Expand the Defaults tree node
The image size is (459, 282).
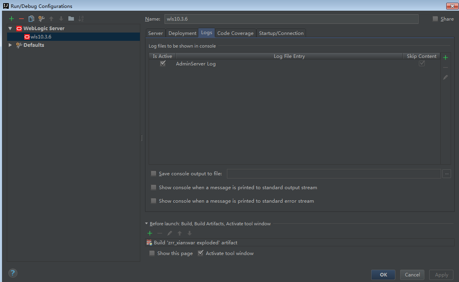[x=10, y=45]
